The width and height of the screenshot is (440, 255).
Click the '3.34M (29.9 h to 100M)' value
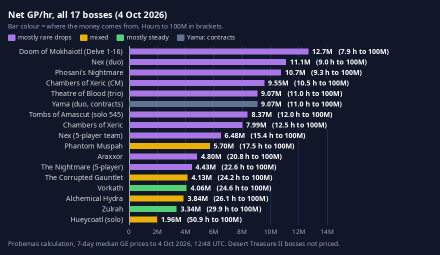click(221, 209)
